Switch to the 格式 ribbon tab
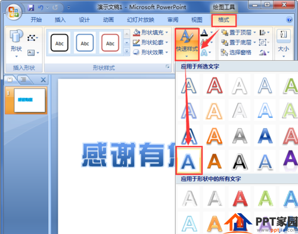The height and width of the screenshot is (234, 298). (223, 20)
